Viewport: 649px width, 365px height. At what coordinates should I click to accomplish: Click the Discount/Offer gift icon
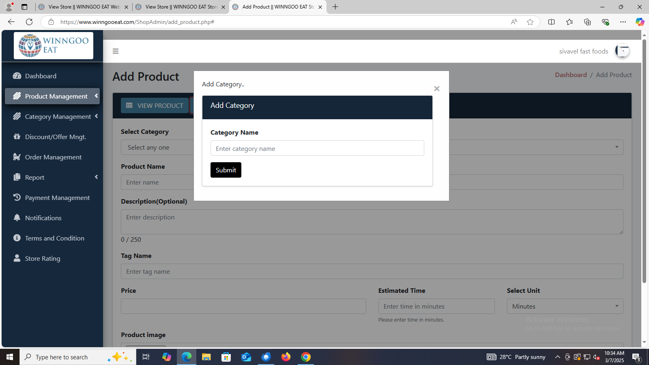point(17,137)
